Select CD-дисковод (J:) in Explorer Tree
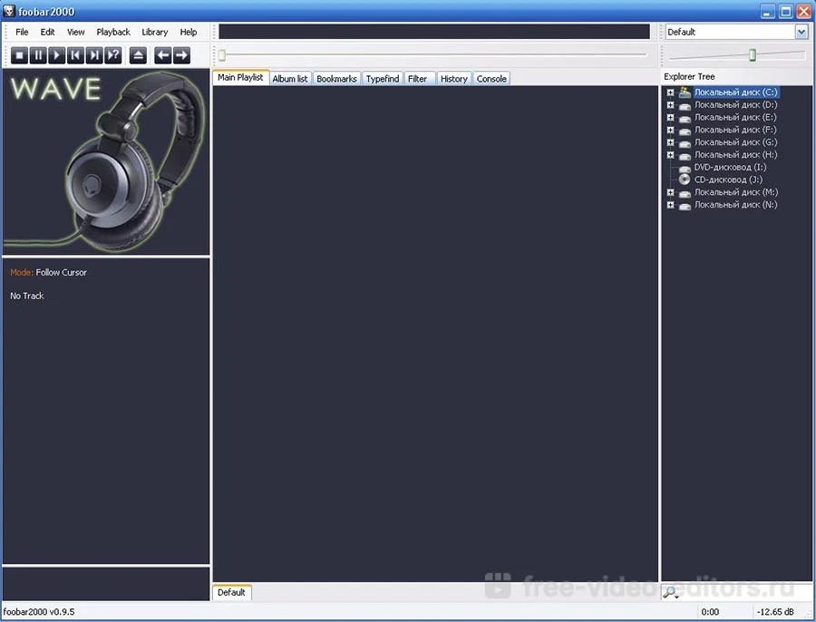Viewport: 816px width, 622px height. coord(728,180)
